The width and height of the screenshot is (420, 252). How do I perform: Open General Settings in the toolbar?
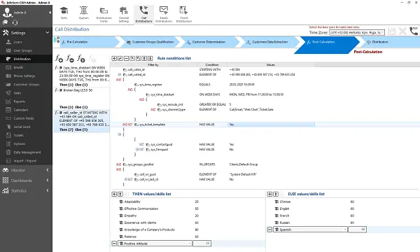point(124,14)
